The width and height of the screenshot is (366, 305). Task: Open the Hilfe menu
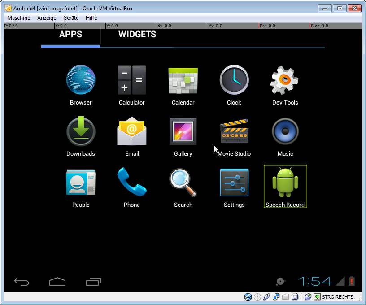(x=91, y=18)
